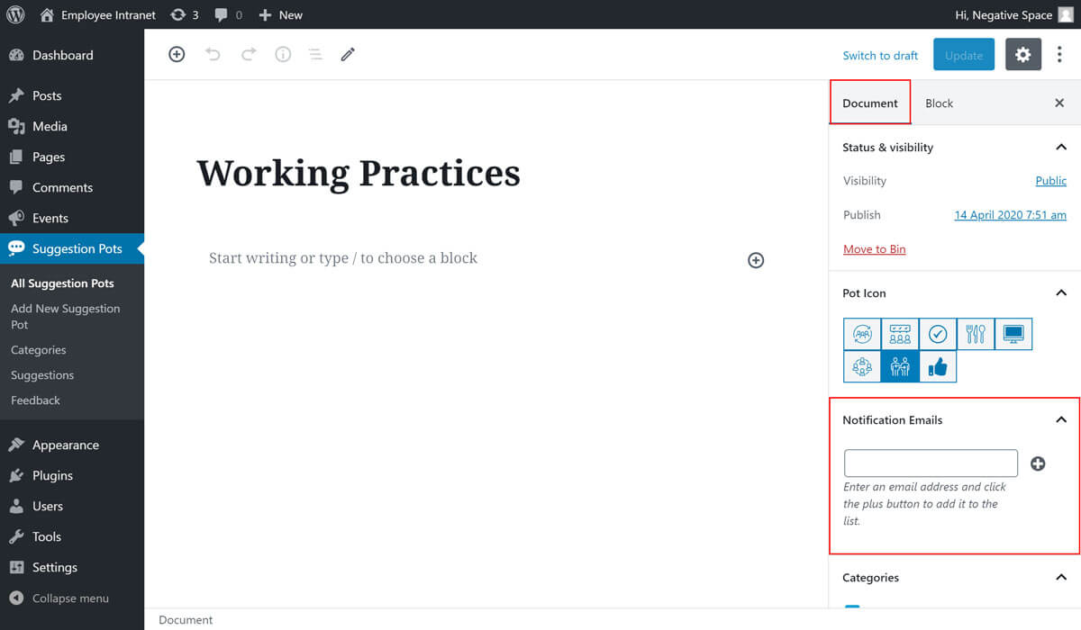The width and height of the screenshot is (1081, 630).
Task: Open settings with the gear icon
Action: coord(1022,55)
